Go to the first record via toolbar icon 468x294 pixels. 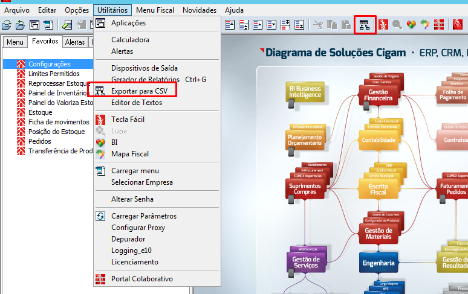[230, 25]
